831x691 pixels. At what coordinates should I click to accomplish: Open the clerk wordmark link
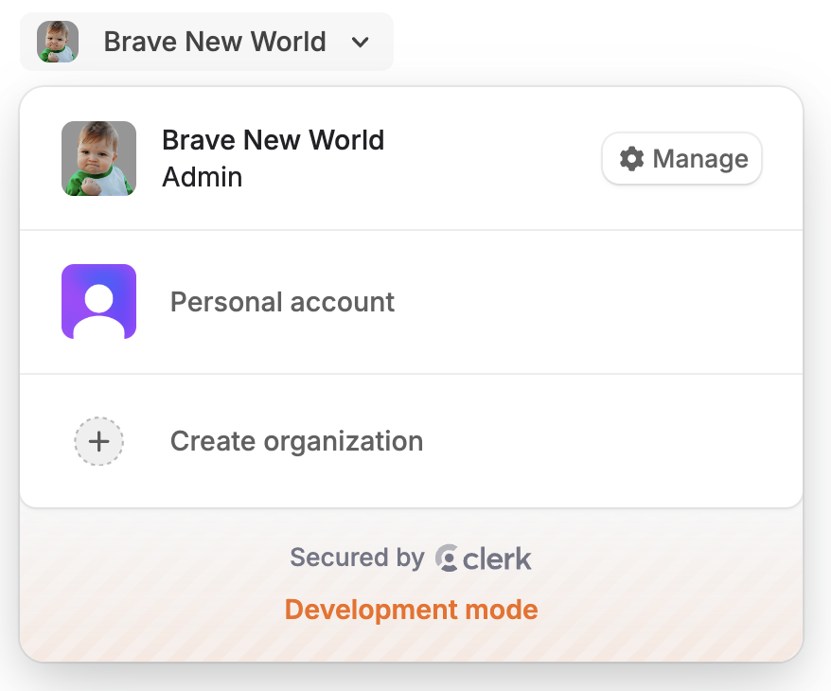point(498,558)
